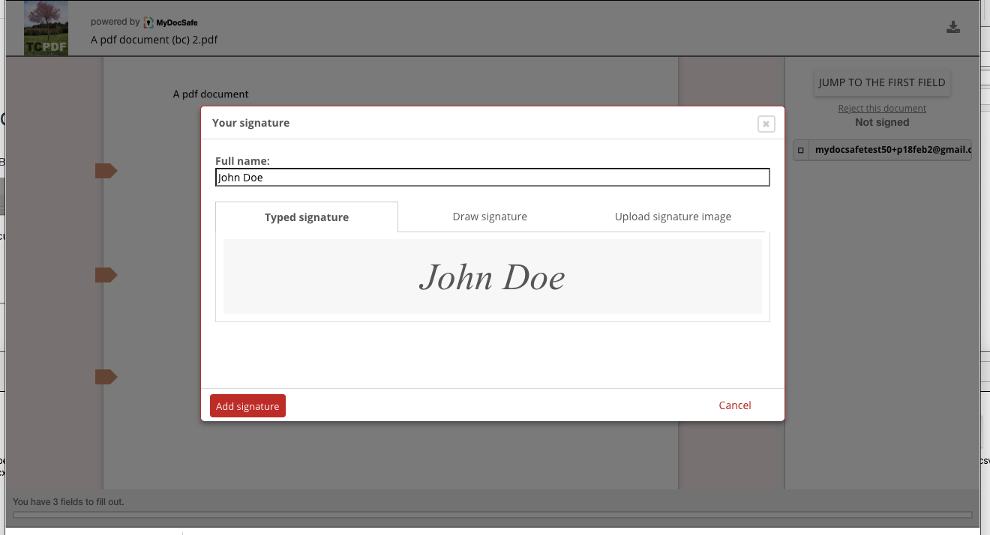Click the Cancel link
990x535 pixels.
coord(734,405)
